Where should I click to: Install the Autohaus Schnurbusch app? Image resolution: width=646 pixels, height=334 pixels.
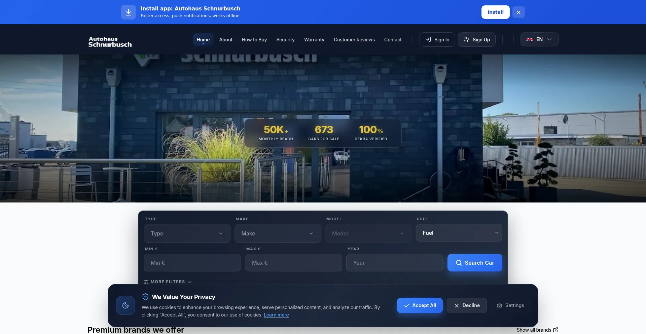495,12
